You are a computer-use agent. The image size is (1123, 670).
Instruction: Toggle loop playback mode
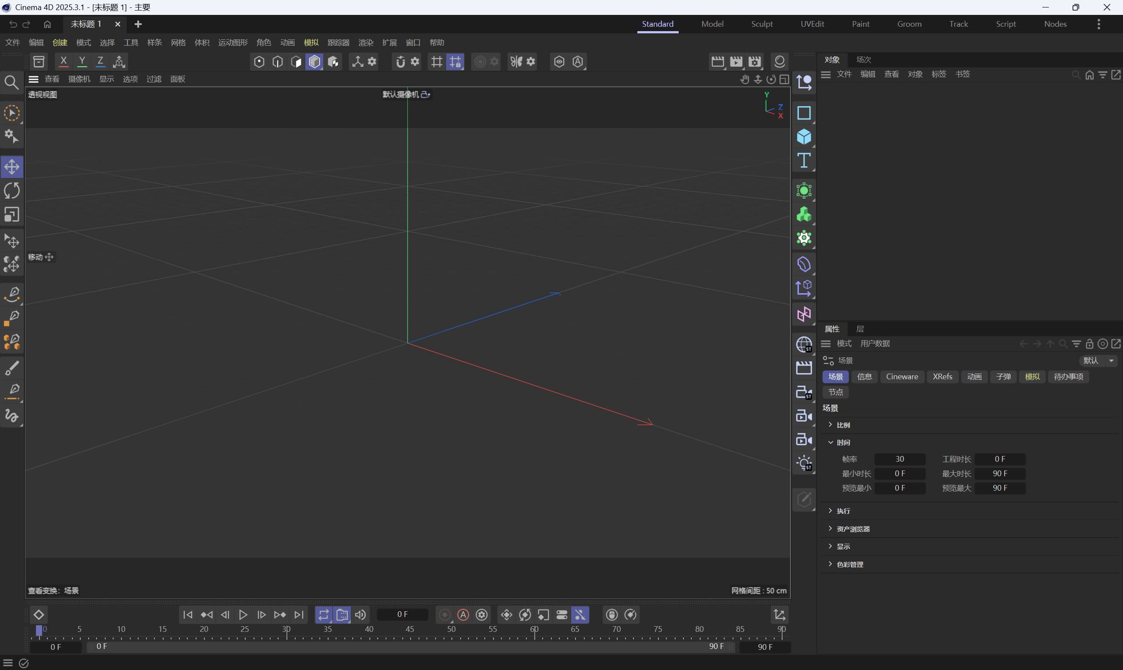324,614
